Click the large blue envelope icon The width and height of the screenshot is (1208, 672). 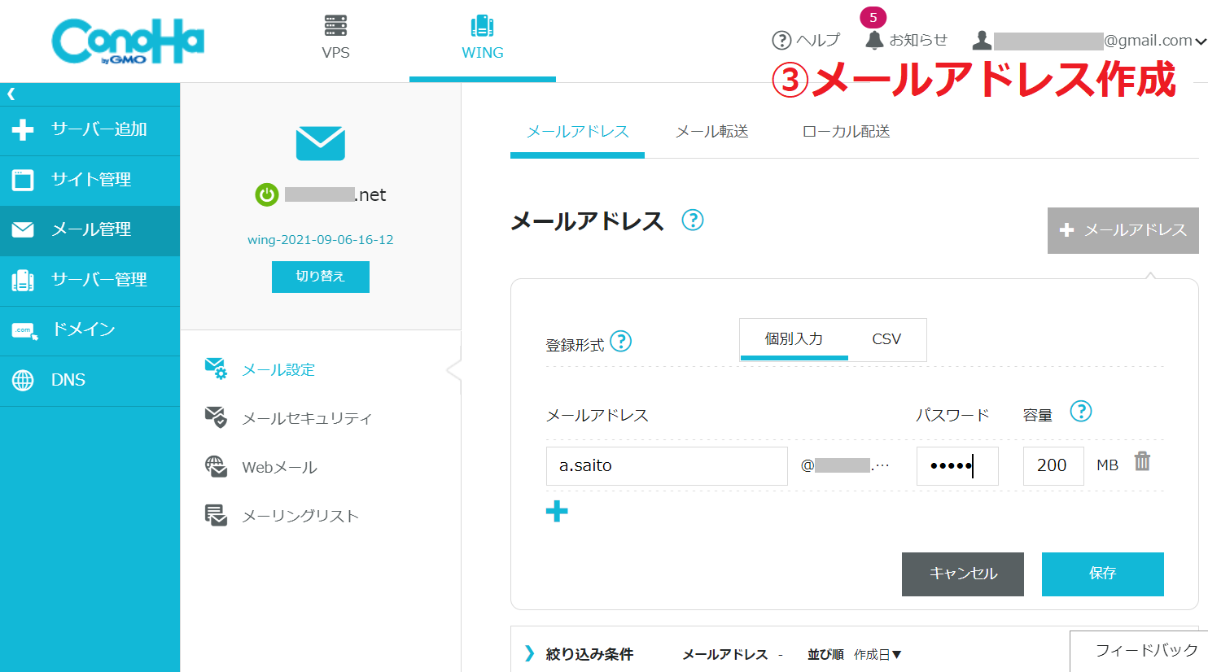coord(321,143)
